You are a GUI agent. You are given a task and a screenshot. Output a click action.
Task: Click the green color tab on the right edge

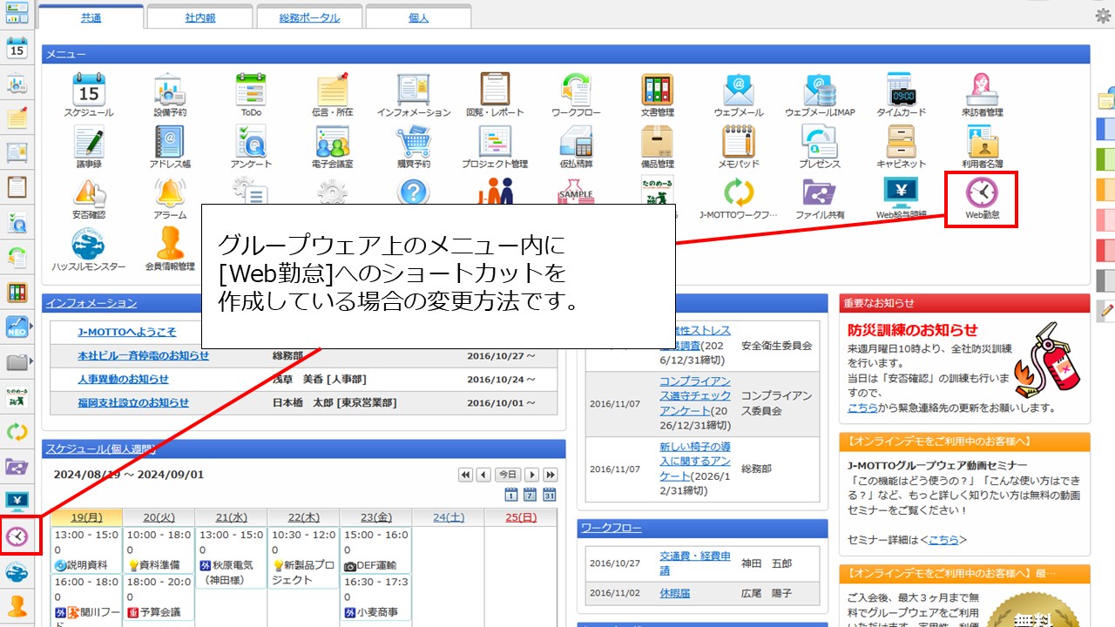pyautogui.click(x=1105, y=158)
